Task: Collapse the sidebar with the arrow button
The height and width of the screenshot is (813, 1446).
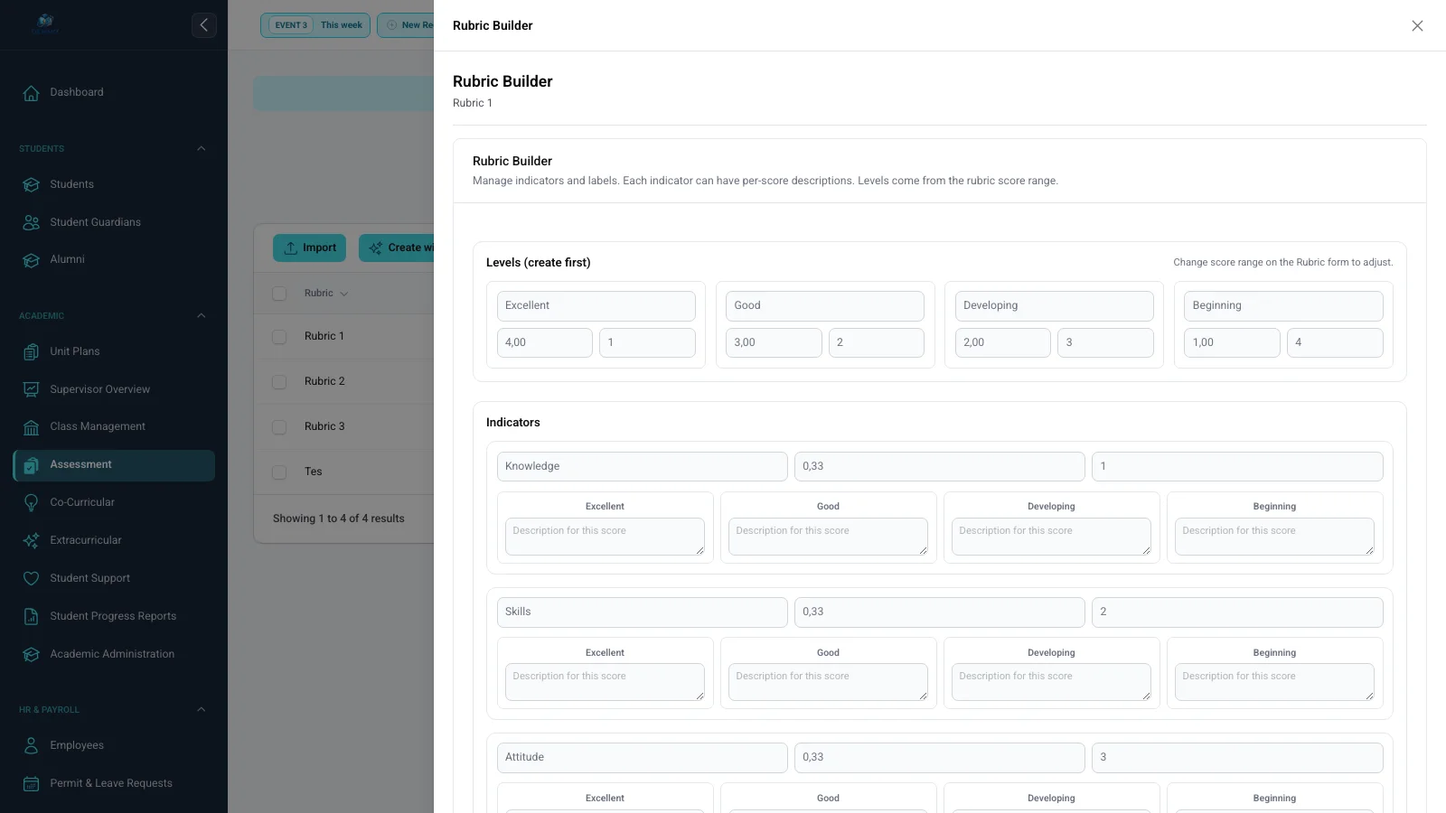Action: (204, 25)
